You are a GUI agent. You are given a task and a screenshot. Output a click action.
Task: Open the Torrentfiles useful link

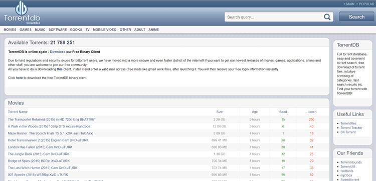348,123
